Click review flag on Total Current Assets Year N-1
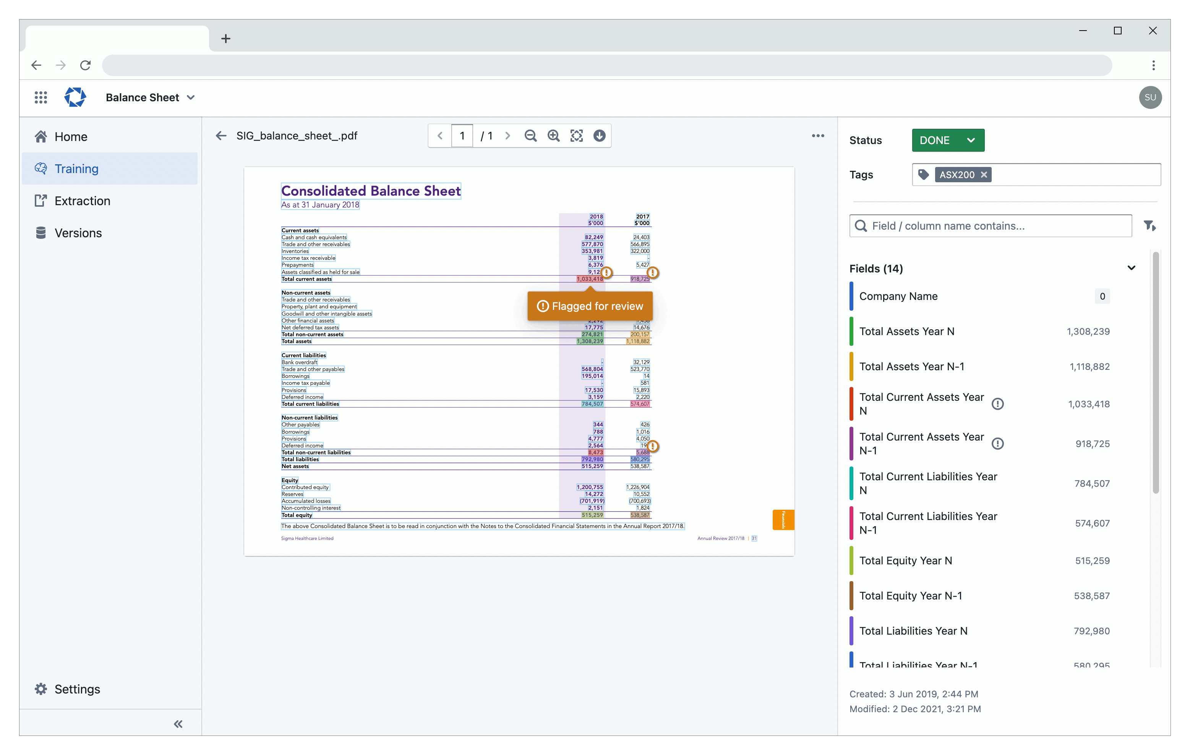 [x=997, y=443]
